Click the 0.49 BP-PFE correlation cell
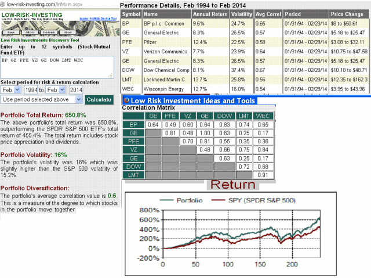 170,125
